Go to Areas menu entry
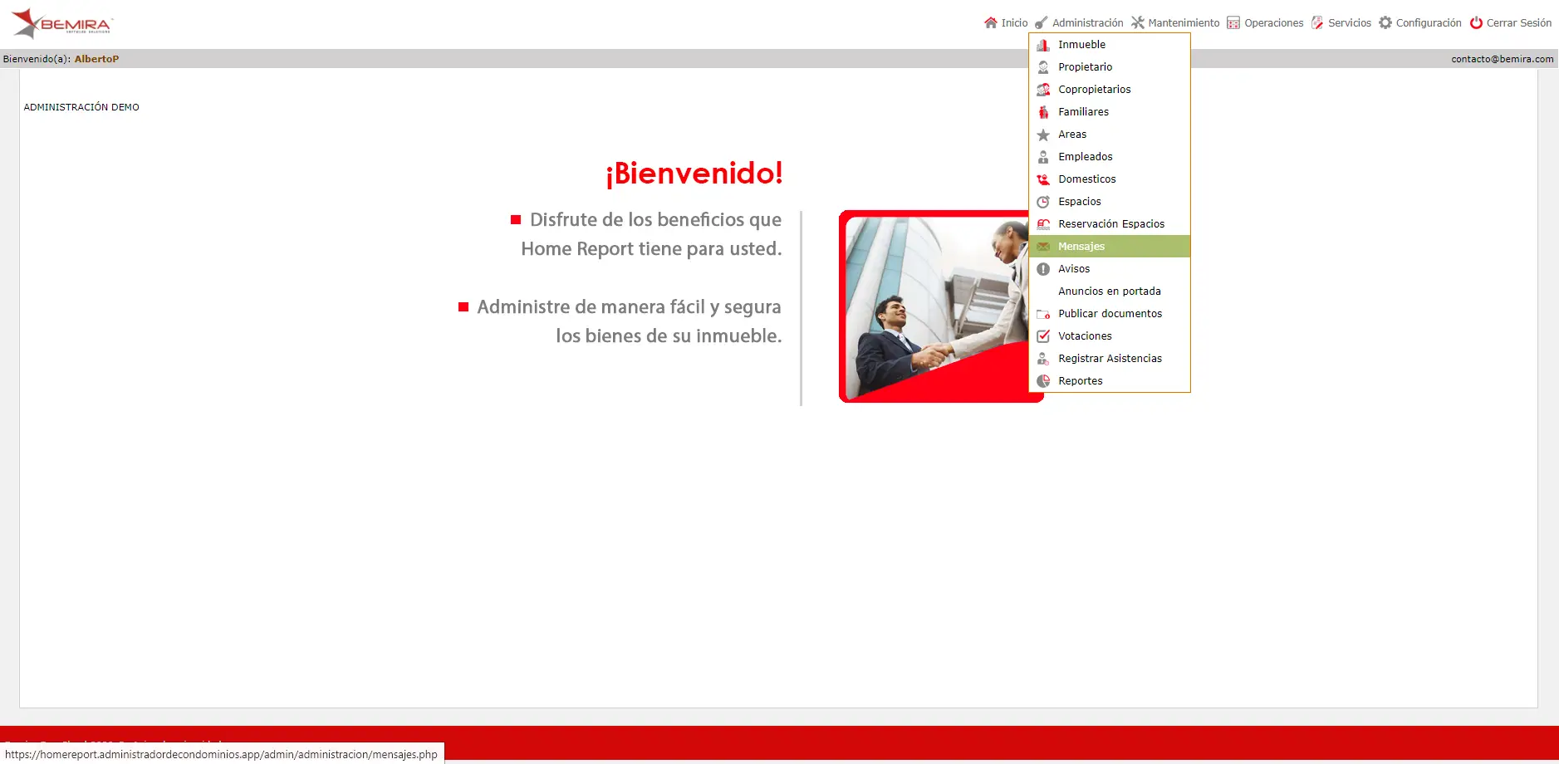 coord(1110,135)
